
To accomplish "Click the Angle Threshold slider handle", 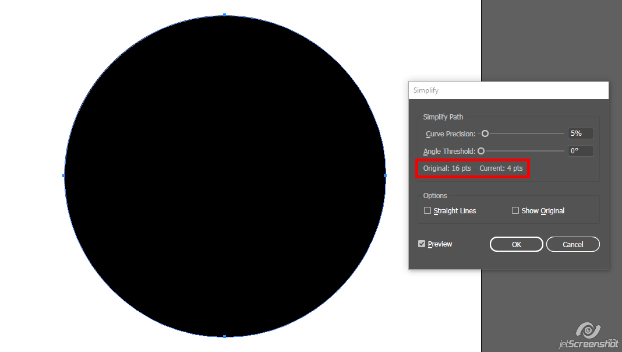I will point(481,151).
